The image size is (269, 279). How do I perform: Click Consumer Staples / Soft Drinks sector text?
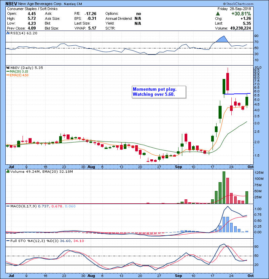32,9
